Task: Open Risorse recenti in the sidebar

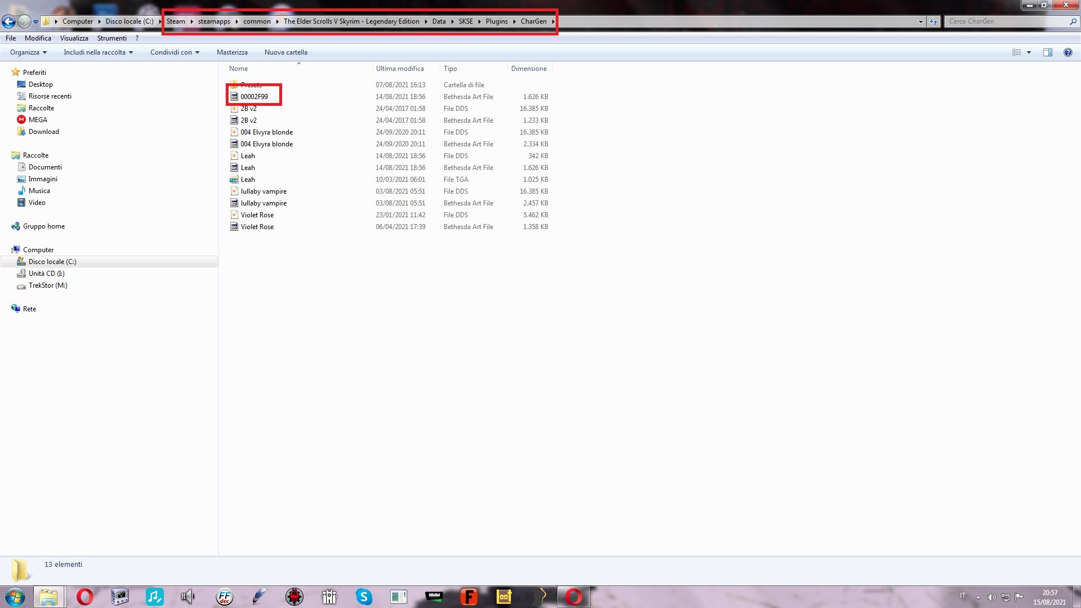Action: pyautogui.click(x=50, y=96)
